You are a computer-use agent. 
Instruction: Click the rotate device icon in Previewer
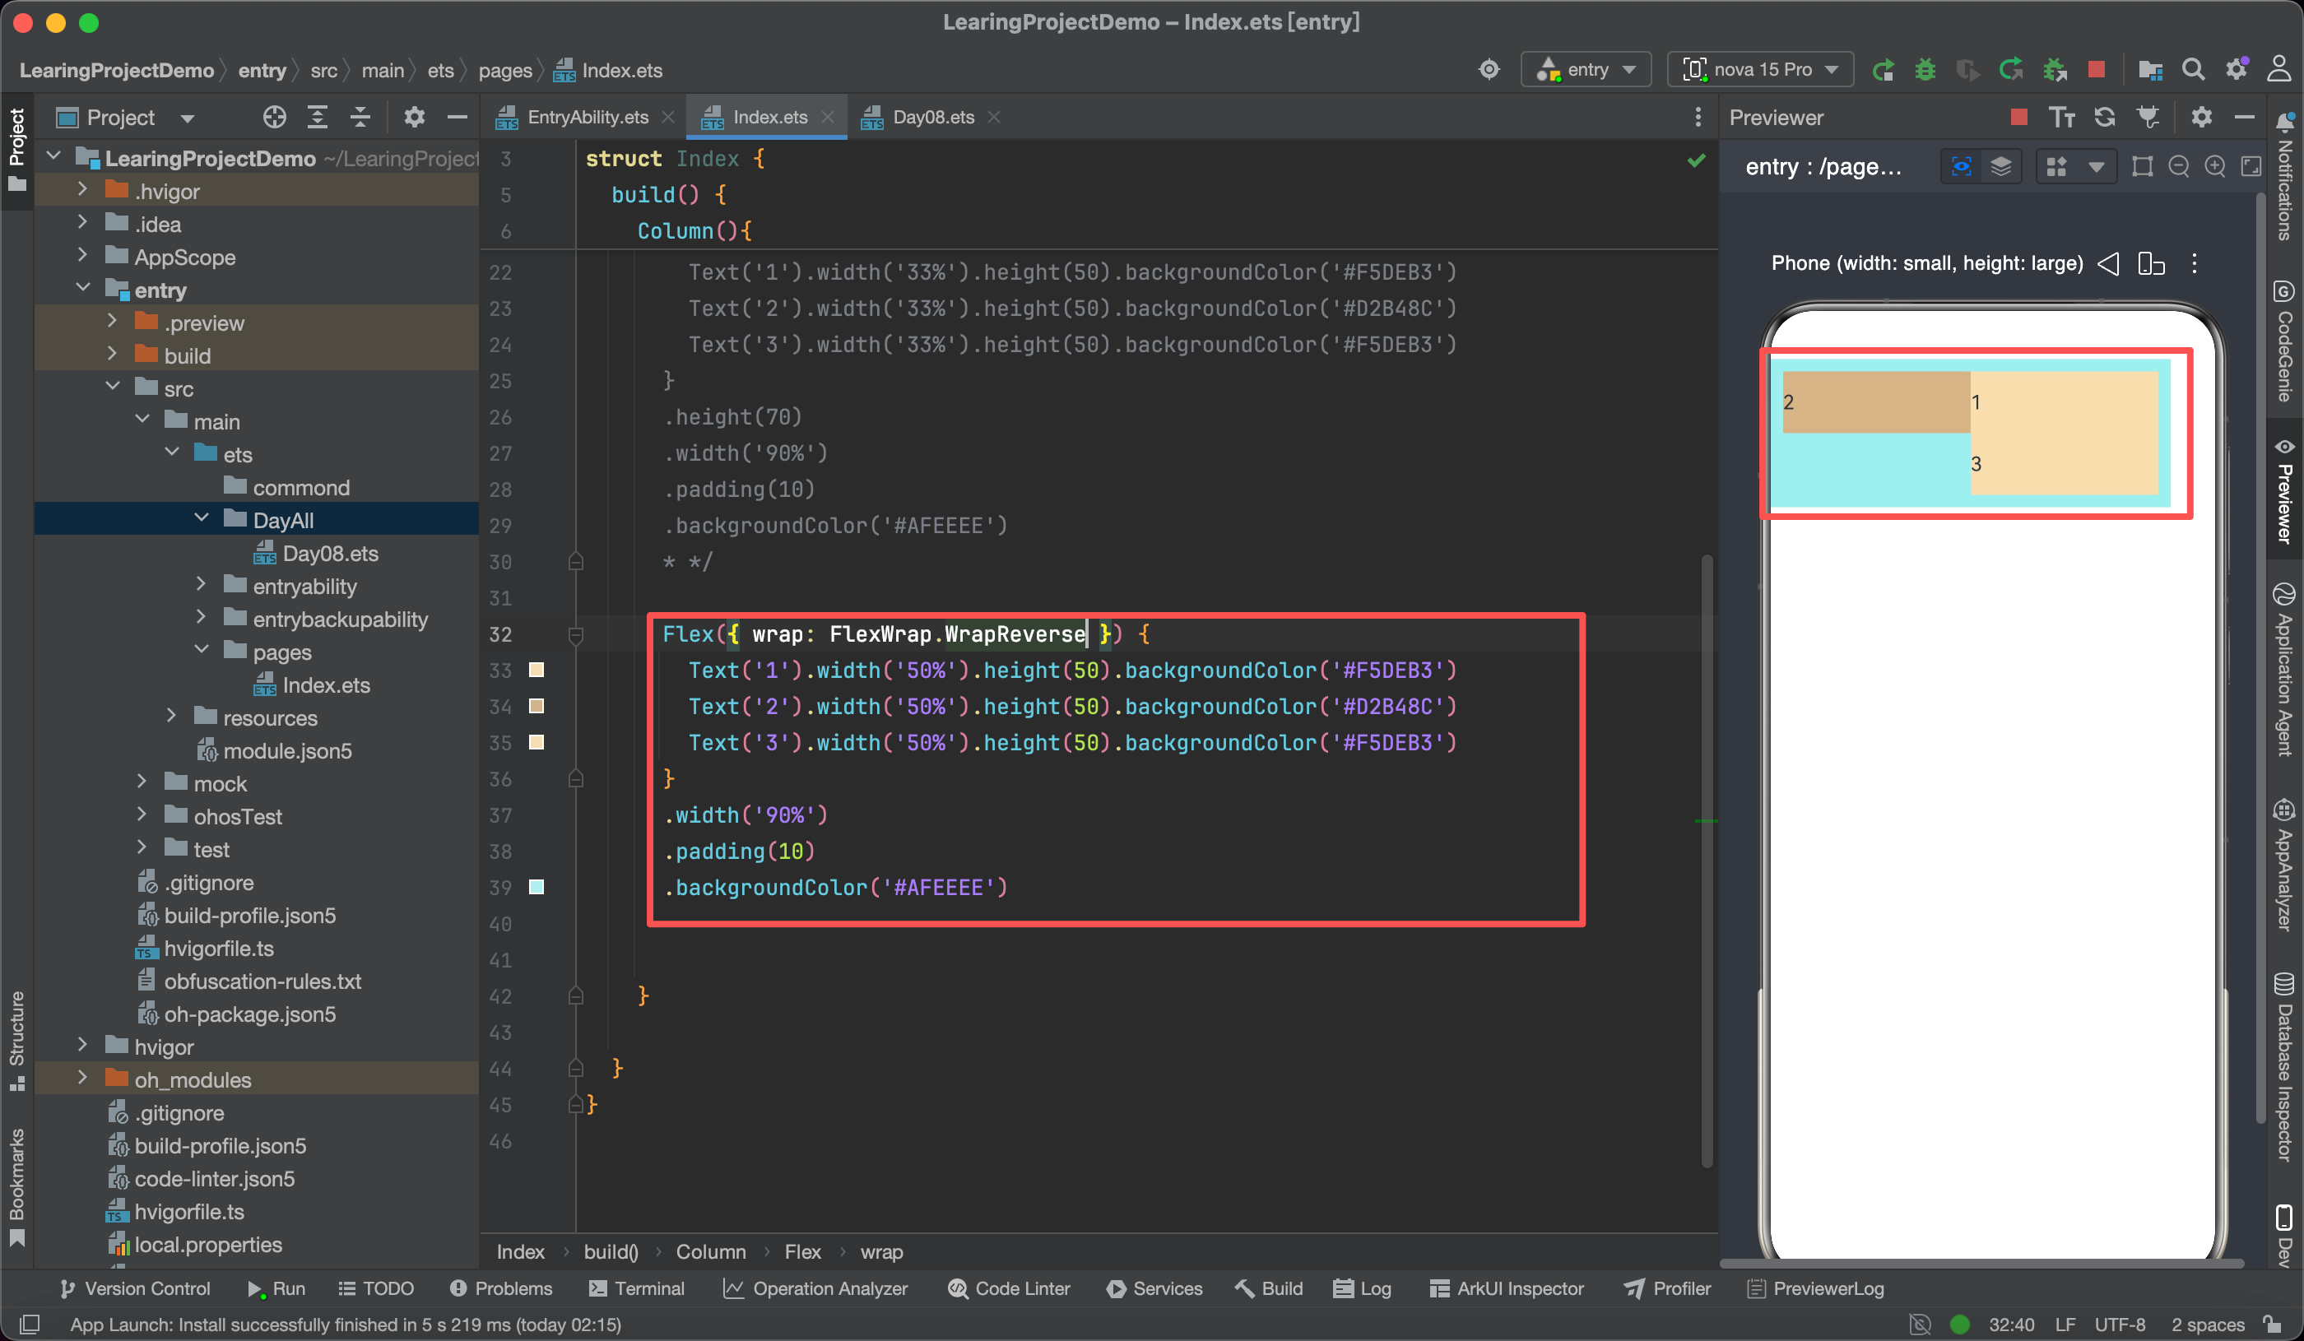click(2151, 263)
